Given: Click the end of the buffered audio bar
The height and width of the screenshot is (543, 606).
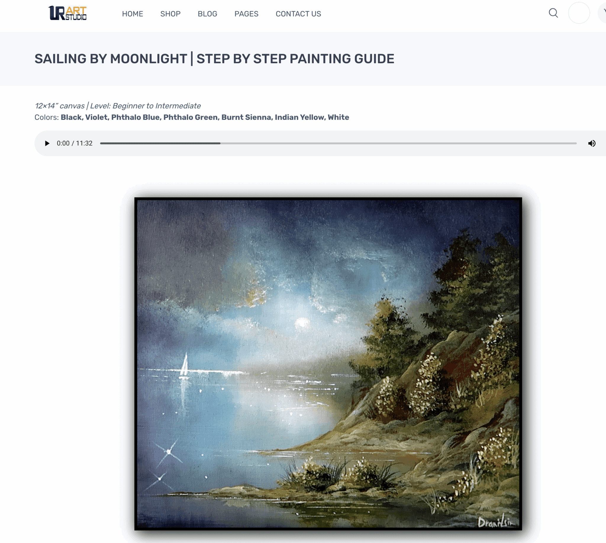Looking at the screenshot, I should click(220, 143).
